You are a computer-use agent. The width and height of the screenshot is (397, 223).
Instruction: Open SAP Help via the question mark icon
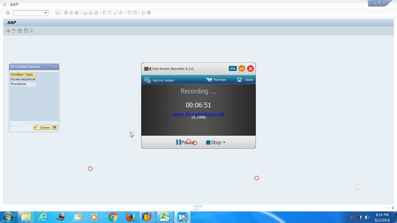(x=143, y=13)
